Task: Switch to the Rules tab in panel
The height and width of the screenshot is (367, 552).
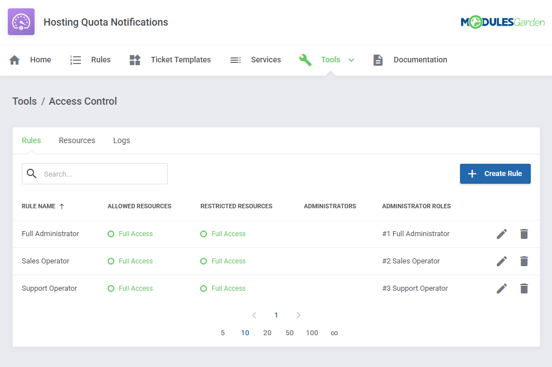Action: click(31, 140)
